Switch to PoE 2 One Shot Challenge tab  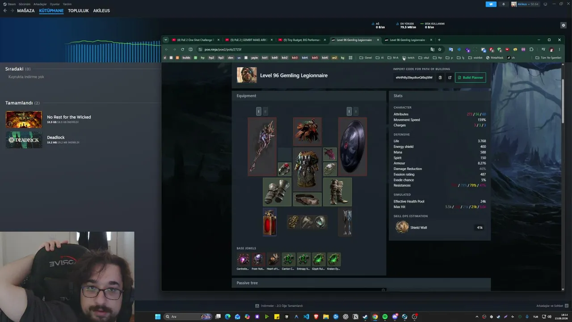(195, 40)
